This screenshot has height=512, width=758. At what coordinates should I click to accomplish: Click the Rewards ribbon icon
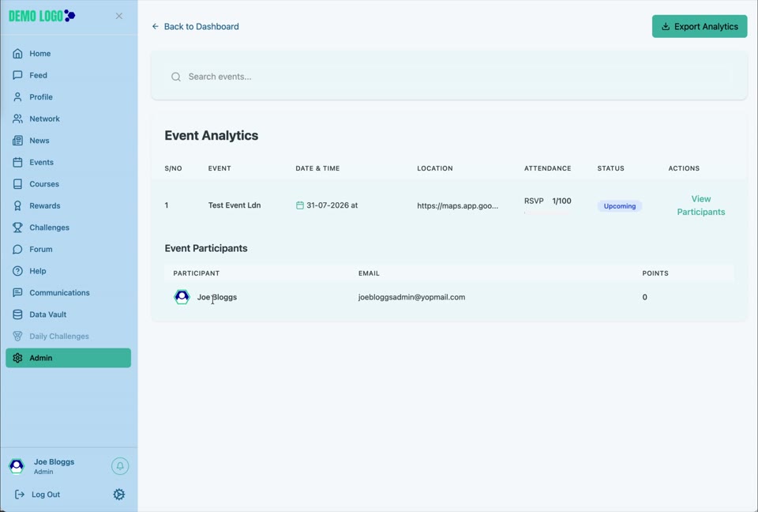pyautogui.click(x=17, y=205)
